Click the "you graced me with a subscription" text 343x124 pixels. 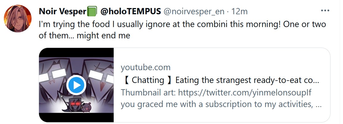[x=217, y=105]
